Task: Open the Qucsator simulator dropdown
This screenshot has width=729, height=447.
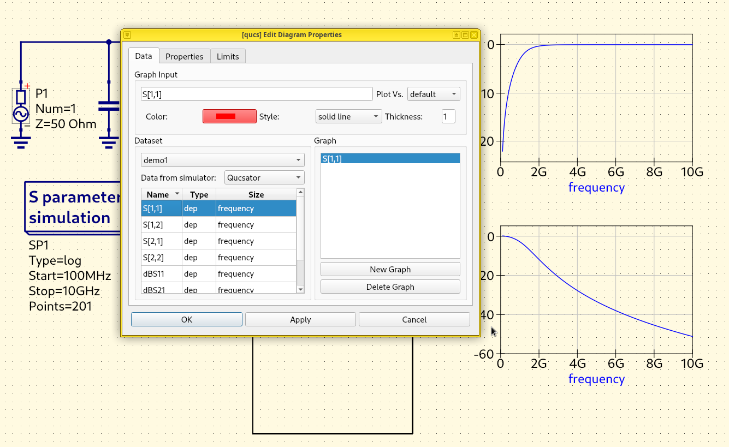Action: pos(264,178)
